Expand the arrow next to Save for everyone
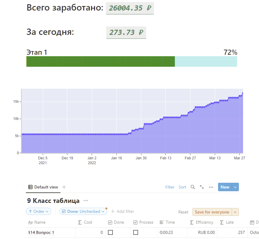The width and height of the screenshot is (259, 239). [x=235, y=212]
